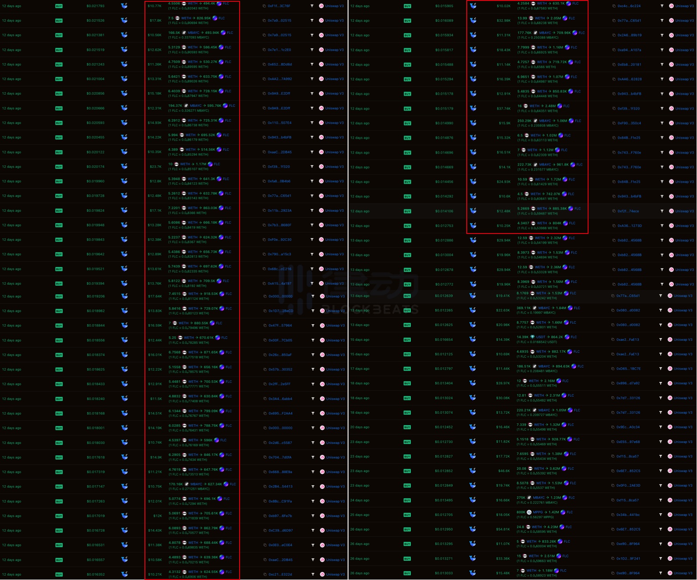Select the $37.74K trade amount cell
This screenshot has width=697, height=580.
(x=503, y=109)
